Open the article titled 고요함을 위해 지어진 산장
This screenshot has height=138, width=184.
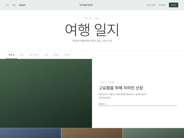(121, 88)
